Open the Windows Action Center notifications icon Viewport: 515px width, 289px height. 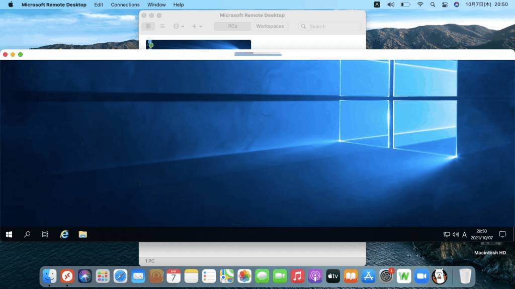click(x=502, y=234)
